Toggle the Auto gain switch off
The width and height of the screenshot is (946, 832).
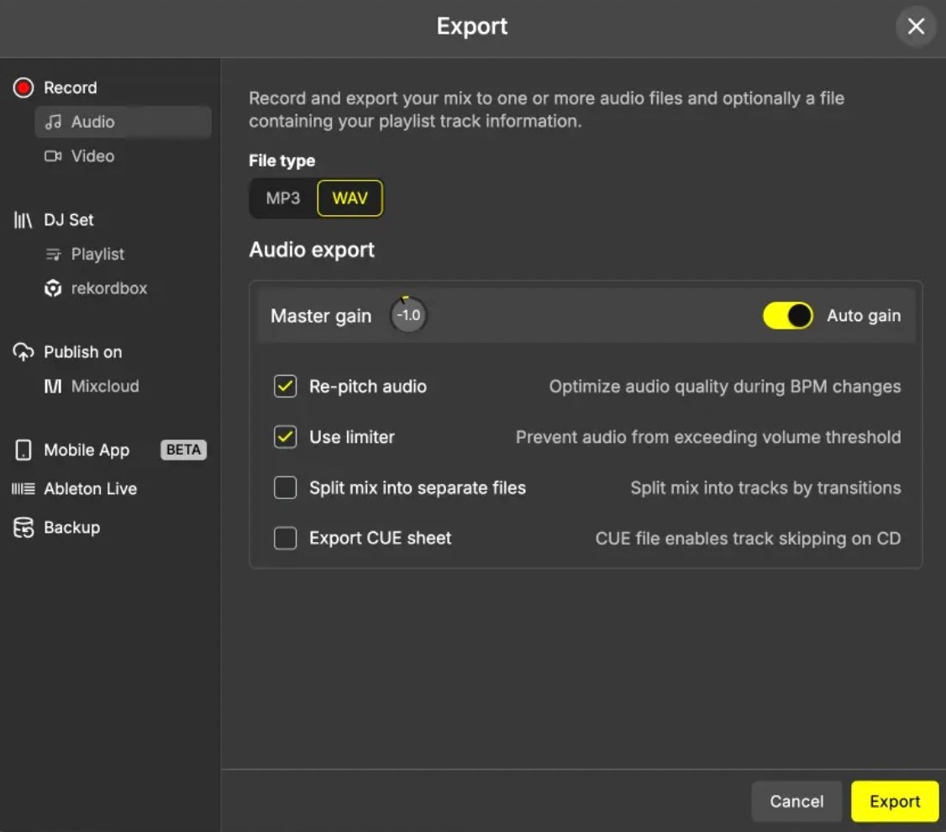(x=788, y=315)
